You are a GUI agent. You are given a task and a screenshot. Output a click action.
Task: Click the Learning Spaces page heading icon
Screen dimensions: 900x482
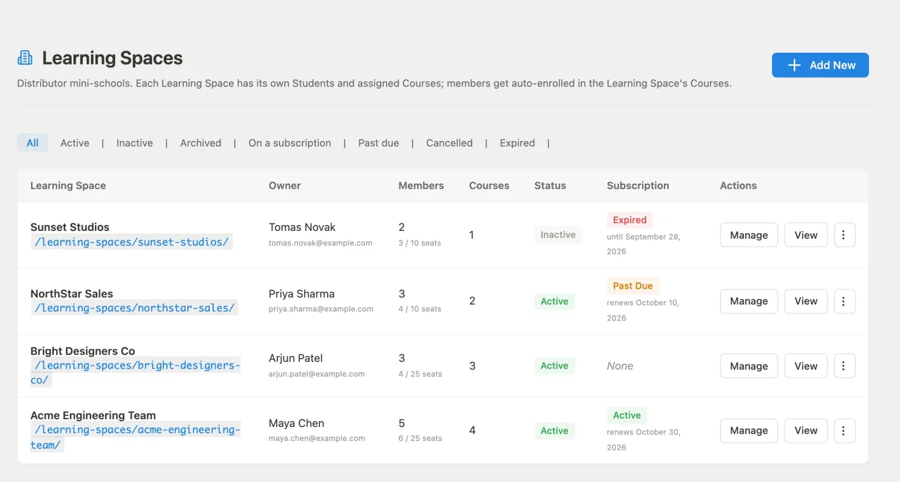(25, 58)
